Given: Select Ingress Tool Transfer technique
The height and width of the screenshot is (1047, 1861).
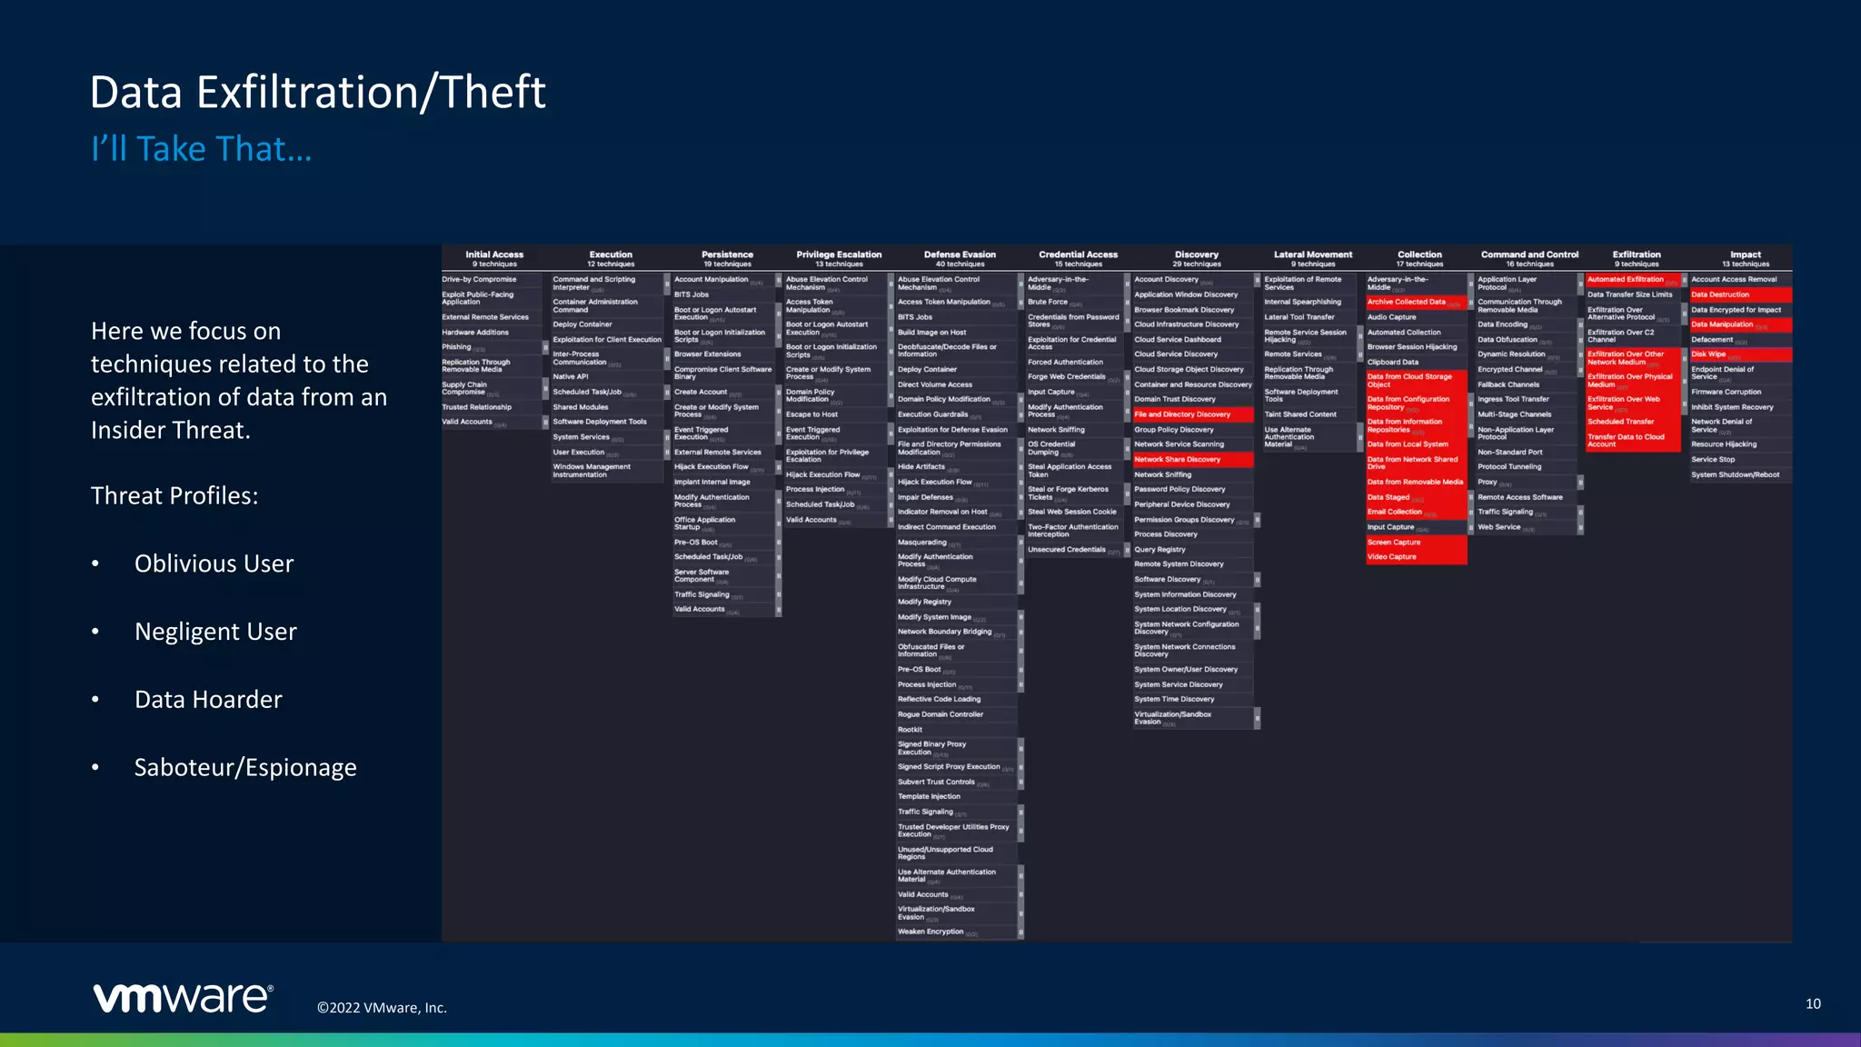Looking at the screenshot, I should (1527, 400).
